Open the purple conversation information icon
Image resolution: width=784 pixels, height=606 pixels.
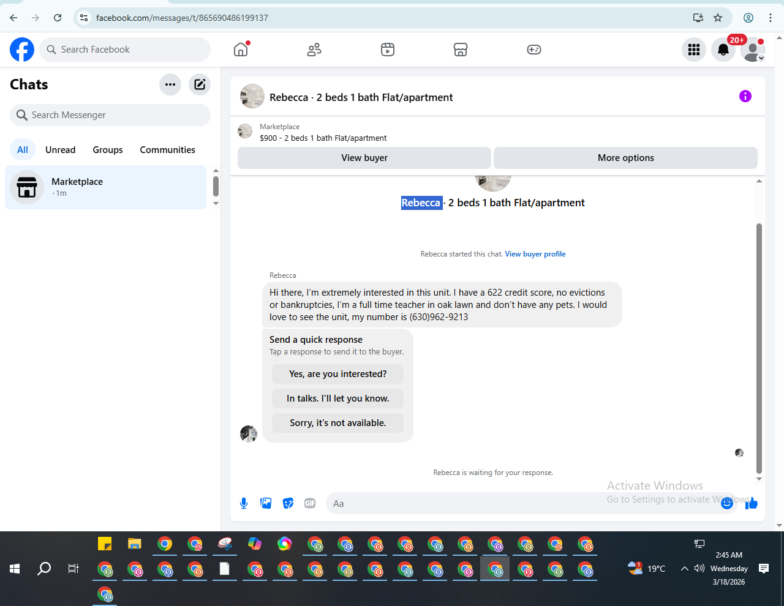click(x=745, y=96)
